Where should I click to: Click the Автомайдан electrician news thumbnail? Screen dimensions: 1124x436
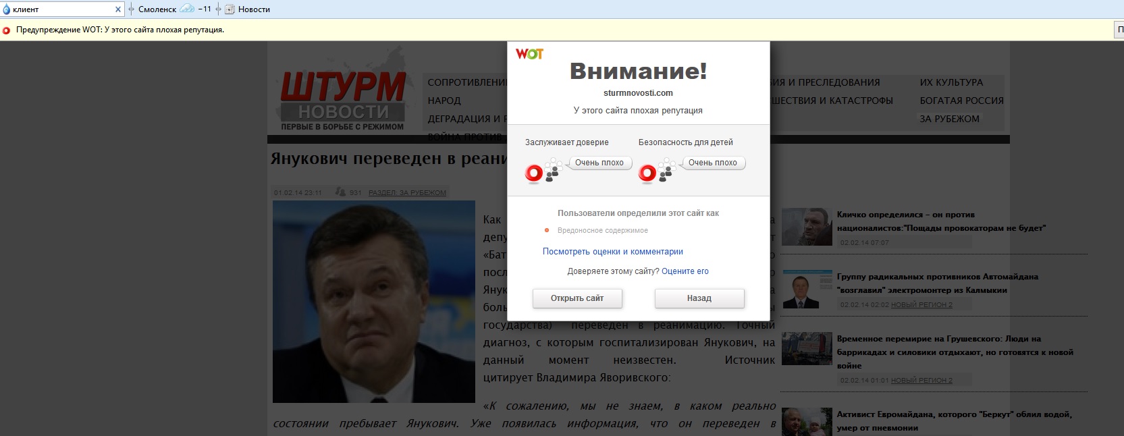coord(807,290)
